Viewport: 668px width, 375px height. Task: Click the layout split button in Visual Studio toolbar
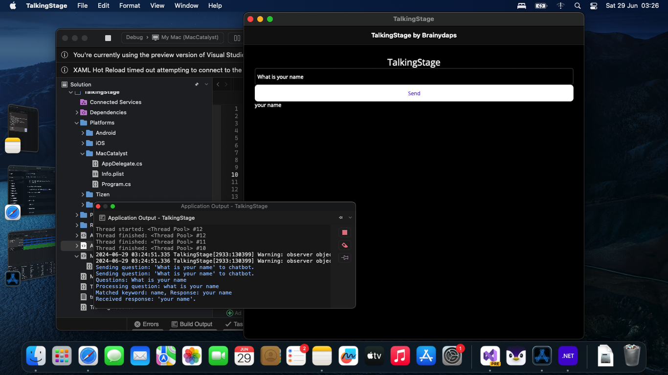237,38
